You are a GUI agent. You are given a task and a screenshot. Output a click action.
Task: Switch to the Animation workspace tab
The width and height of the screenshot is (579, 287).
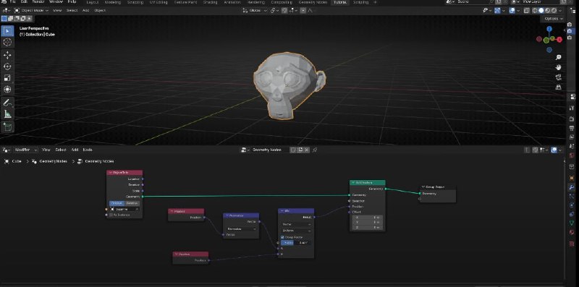coord(232,2)
